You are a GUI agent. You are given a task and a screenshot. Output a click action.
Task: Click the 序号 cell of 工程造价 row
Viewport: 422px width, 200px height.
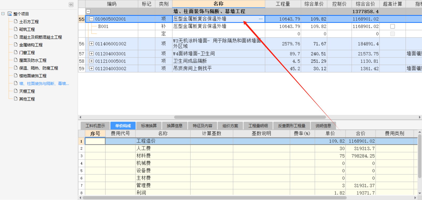click(x=95, y=141)
